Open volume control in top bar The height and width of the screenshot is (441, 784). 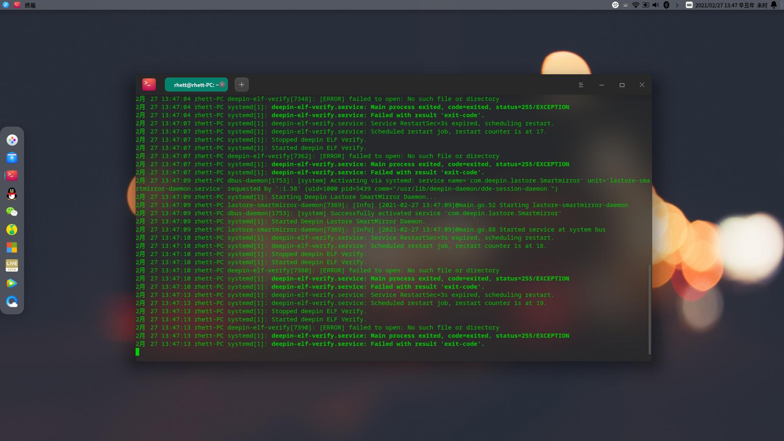click(x=656, y=5)
